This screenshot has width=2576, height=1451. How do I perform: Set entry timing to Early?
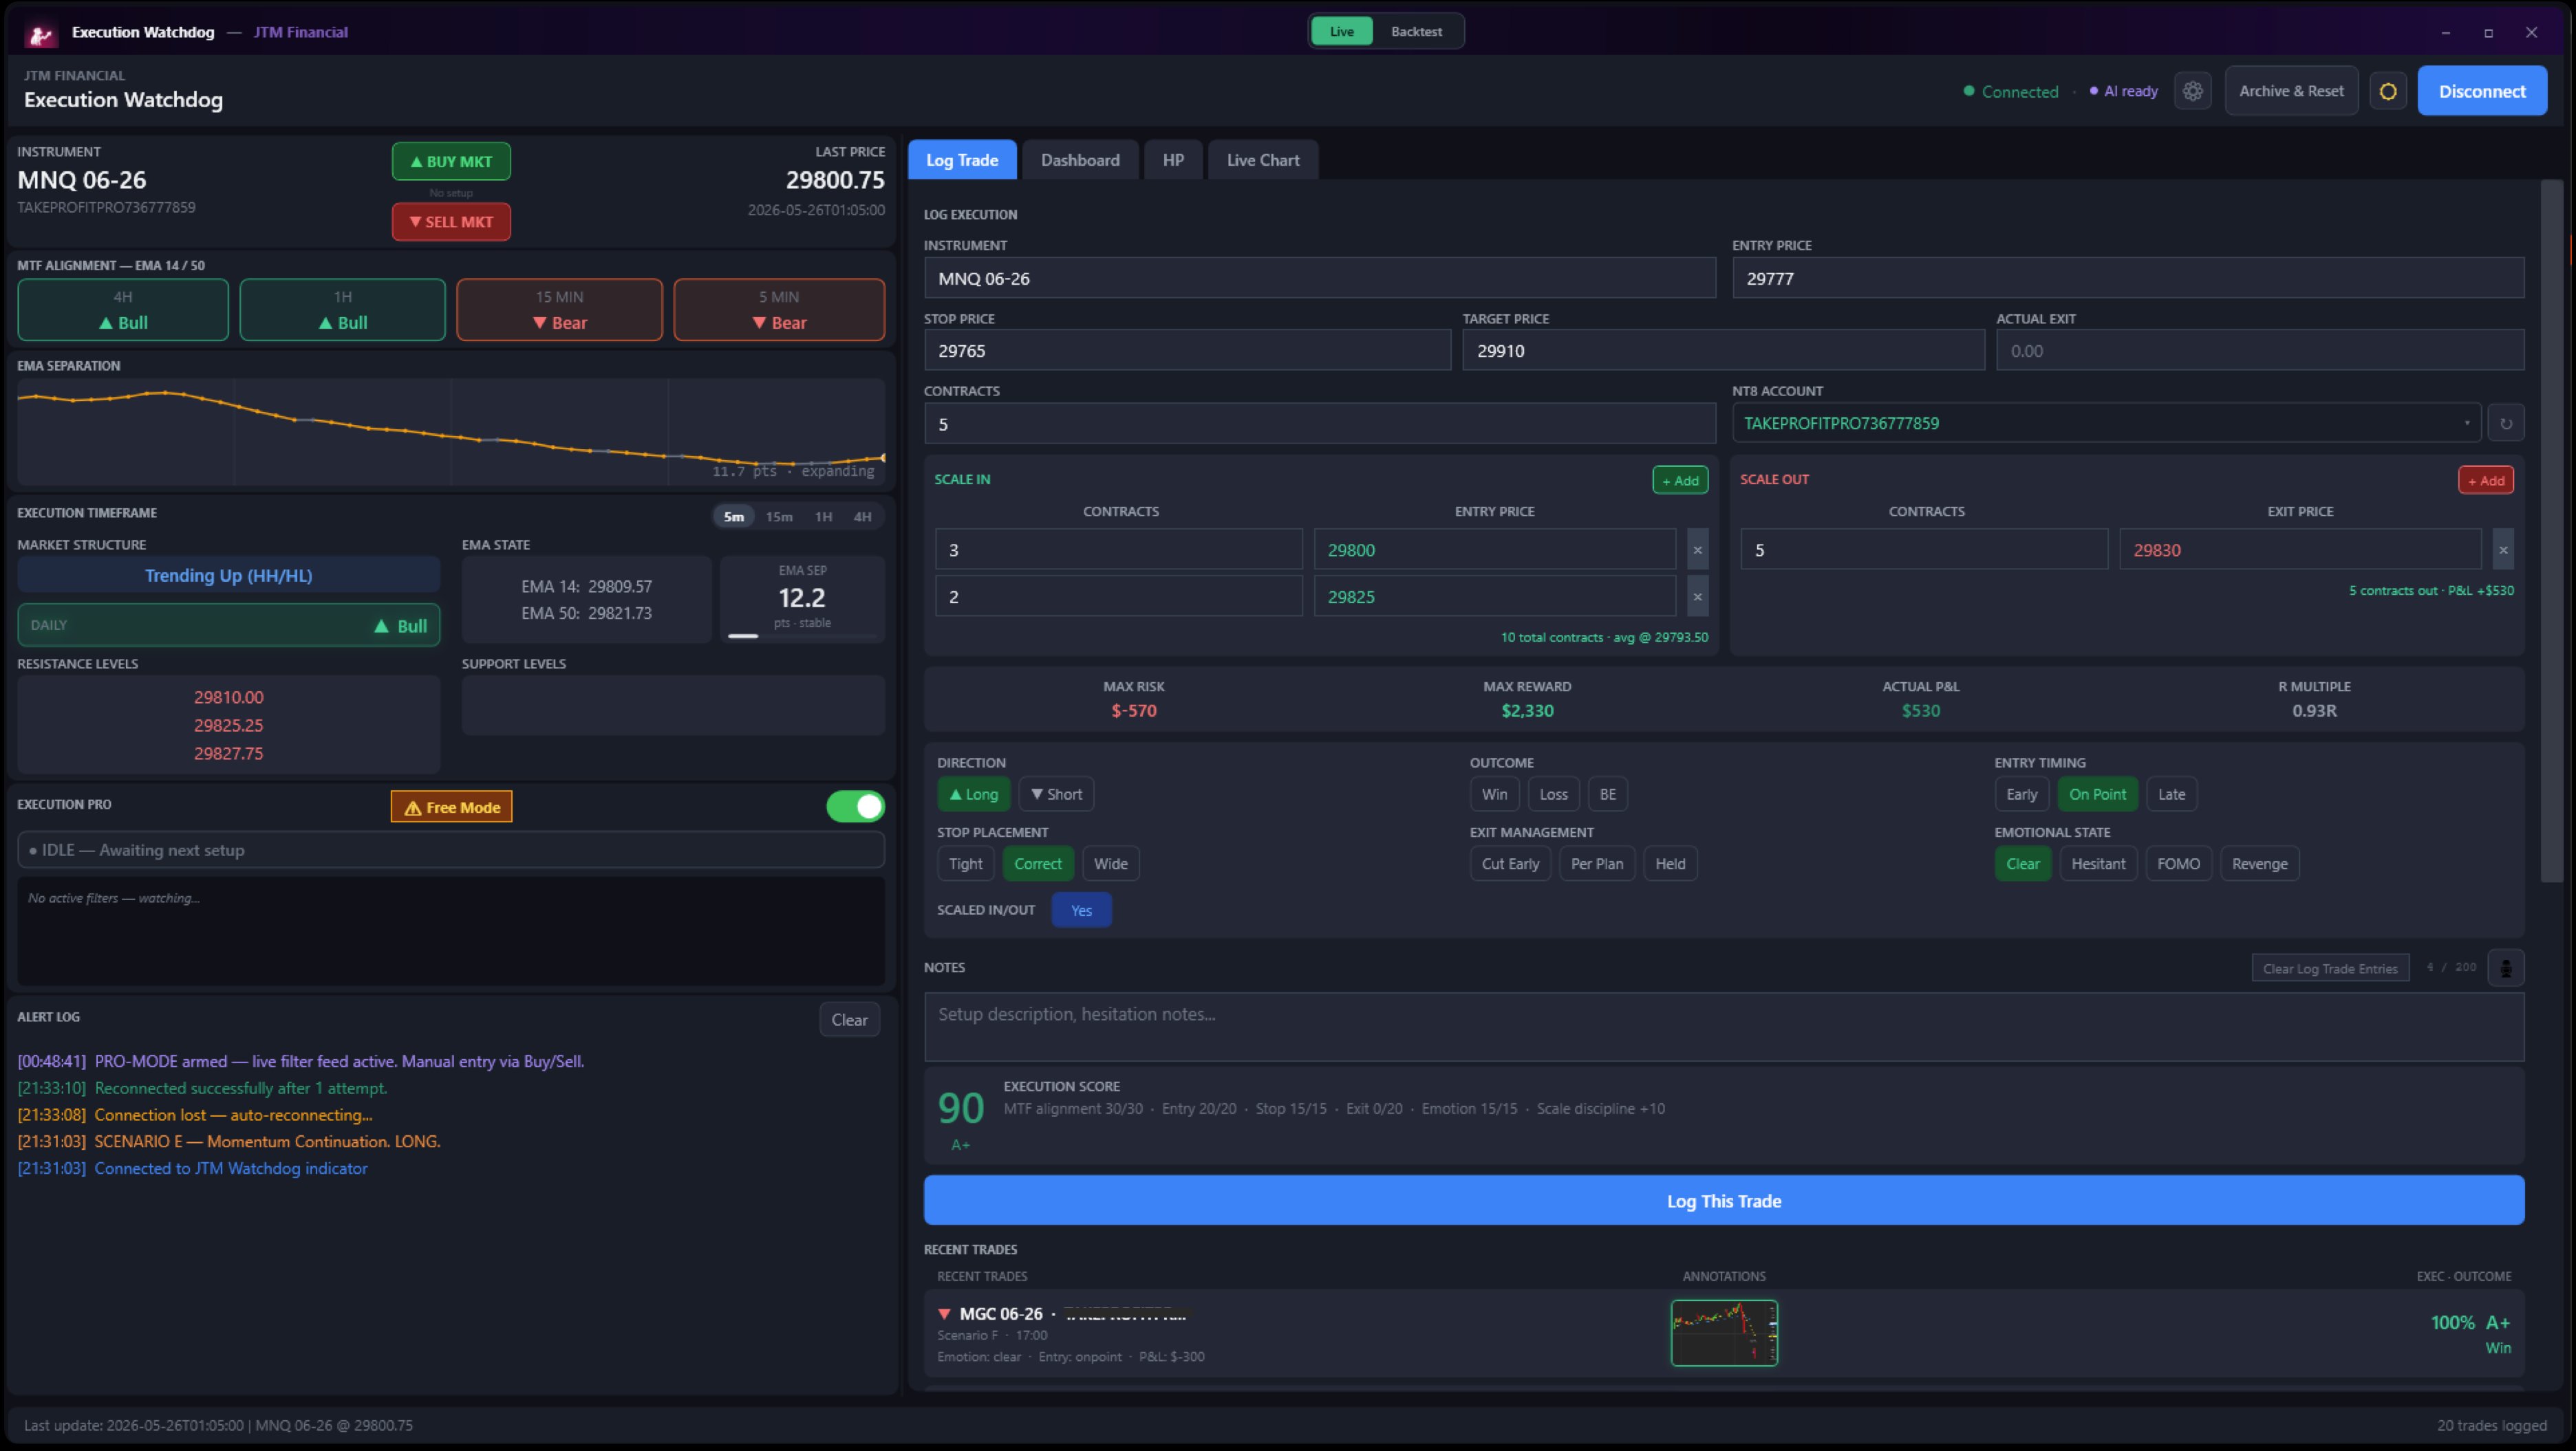[2021, 794]
